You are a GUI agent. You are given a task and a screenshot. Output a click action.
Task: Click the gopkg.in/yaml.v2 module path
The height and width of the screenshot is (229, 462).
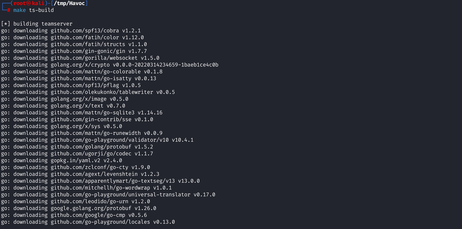75,160
